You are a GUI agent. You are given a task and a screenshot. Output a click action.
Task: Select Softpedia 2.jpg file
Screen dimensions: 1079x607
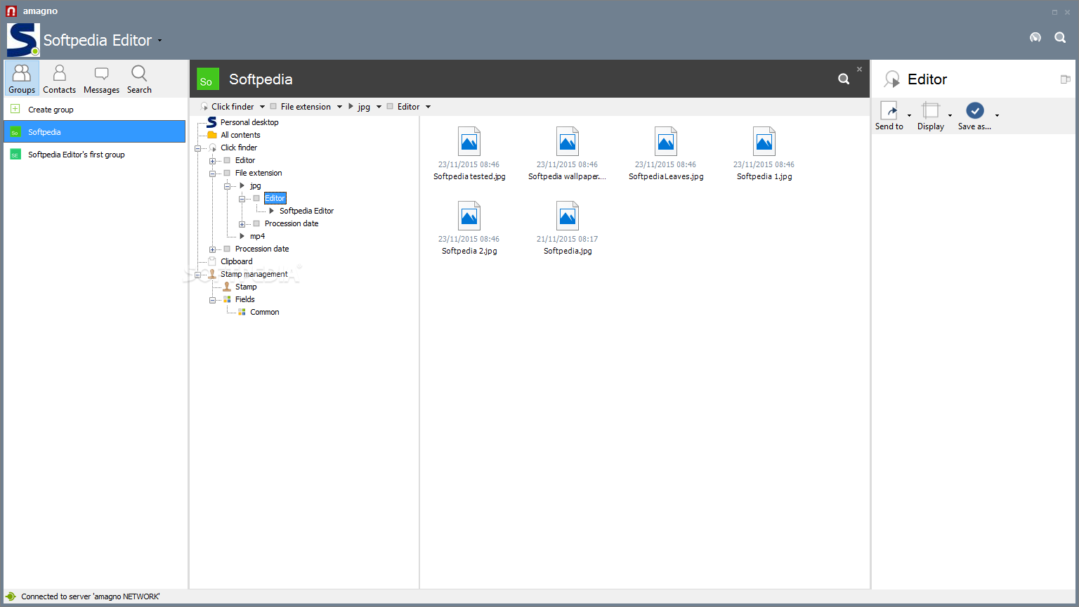click(469, 228)
